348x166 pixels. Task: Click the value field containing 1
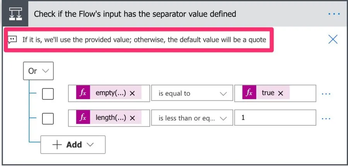pos(275,118)
